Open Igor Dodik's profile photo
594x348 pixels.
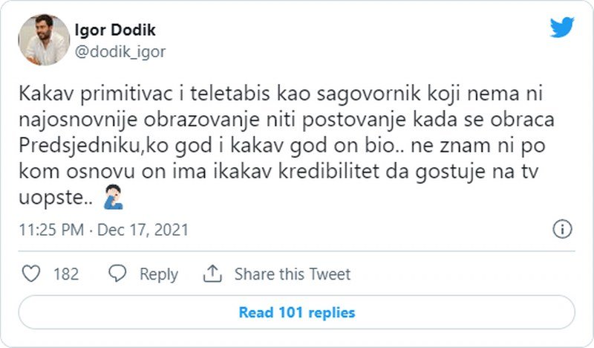pos(43,39)
